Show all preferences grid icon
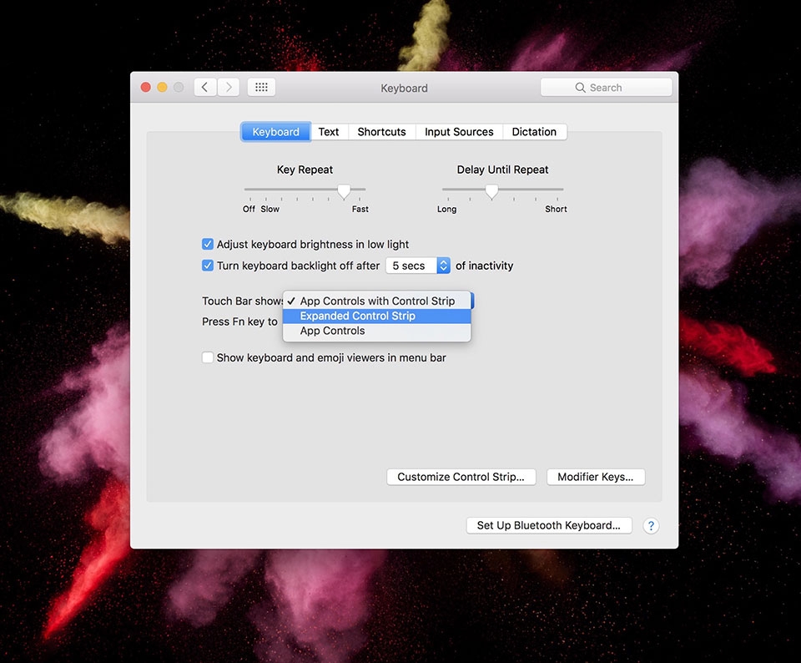 pyautogui.click(x=261, y=88)
